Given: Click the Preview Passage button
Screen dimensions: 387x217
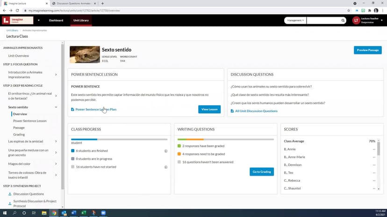Looking at the screenshot, I should point(367,50).
